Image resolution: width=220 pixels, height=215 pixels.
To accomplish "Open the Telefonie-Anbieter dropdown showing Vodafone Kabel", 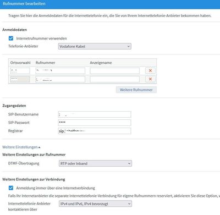I will pos(95,46).
